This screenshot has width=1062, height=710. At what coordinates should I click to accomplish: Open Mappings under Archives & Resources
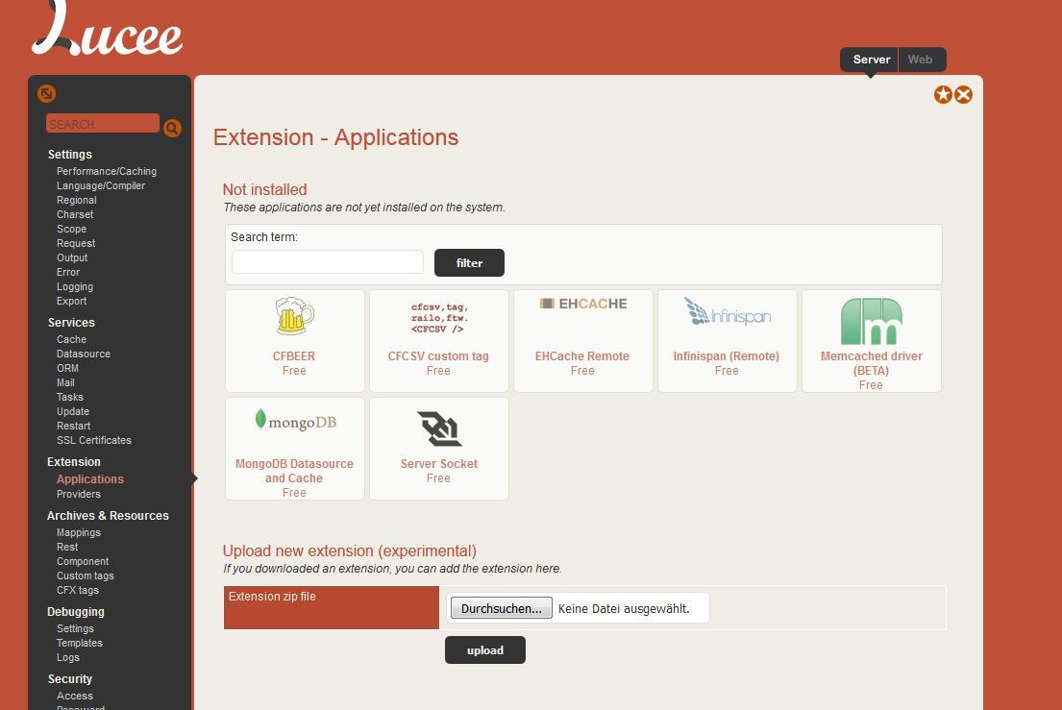point(79,532)
